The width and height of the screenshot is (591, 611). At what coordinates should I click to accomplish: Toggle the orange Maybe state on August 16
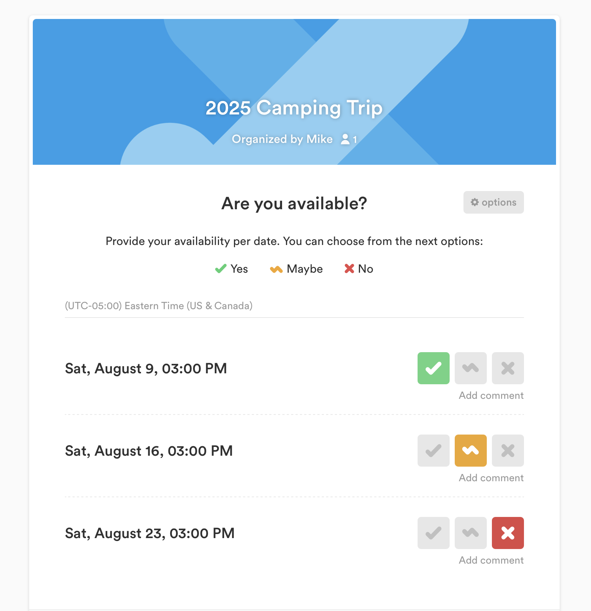[x=470, y=451]
